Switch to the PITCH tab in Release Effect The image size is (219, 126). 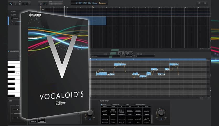(x=105, y=104)
